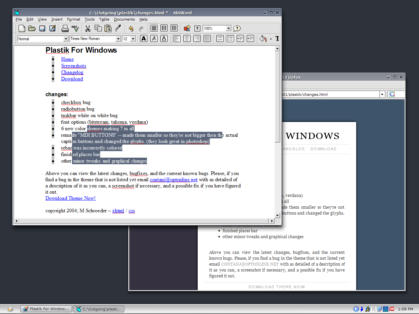Save the document with the floppy icon
This screenshot has height=314, width=419.
42,28
